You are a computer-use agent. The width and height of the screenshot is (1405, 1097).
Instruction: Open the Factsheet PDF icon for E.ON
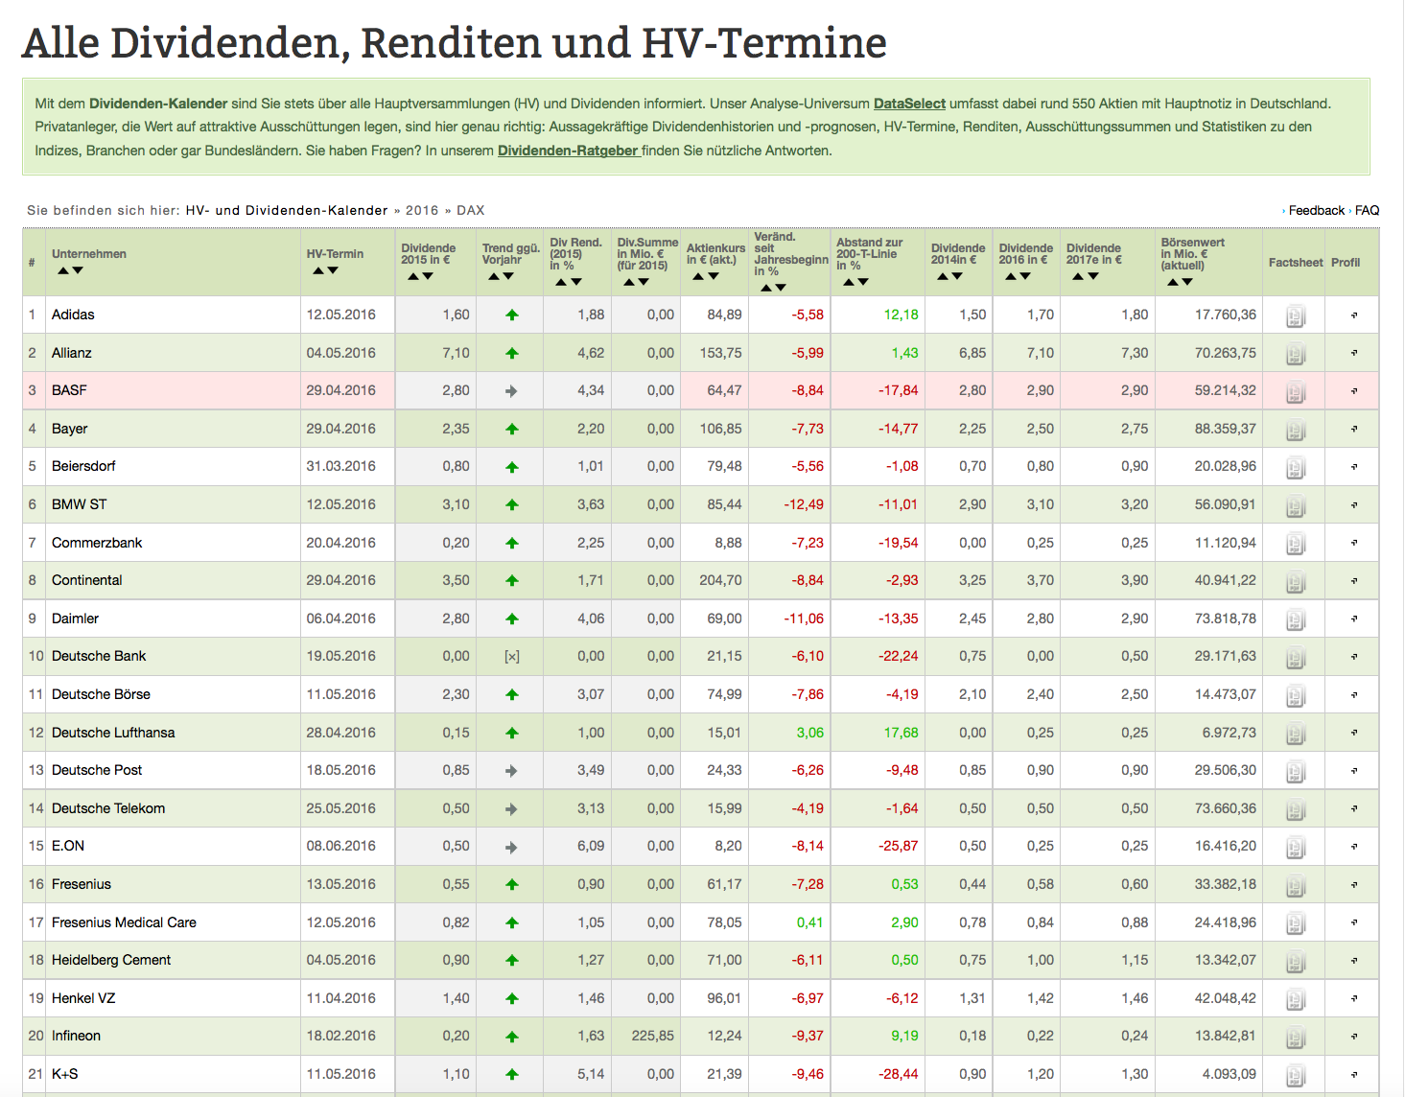(1296, 847)
